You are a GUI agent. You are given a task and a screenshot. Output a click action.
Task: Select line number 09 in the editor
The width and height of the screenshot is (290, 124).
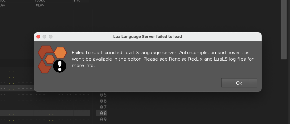[x=103, y=119]
